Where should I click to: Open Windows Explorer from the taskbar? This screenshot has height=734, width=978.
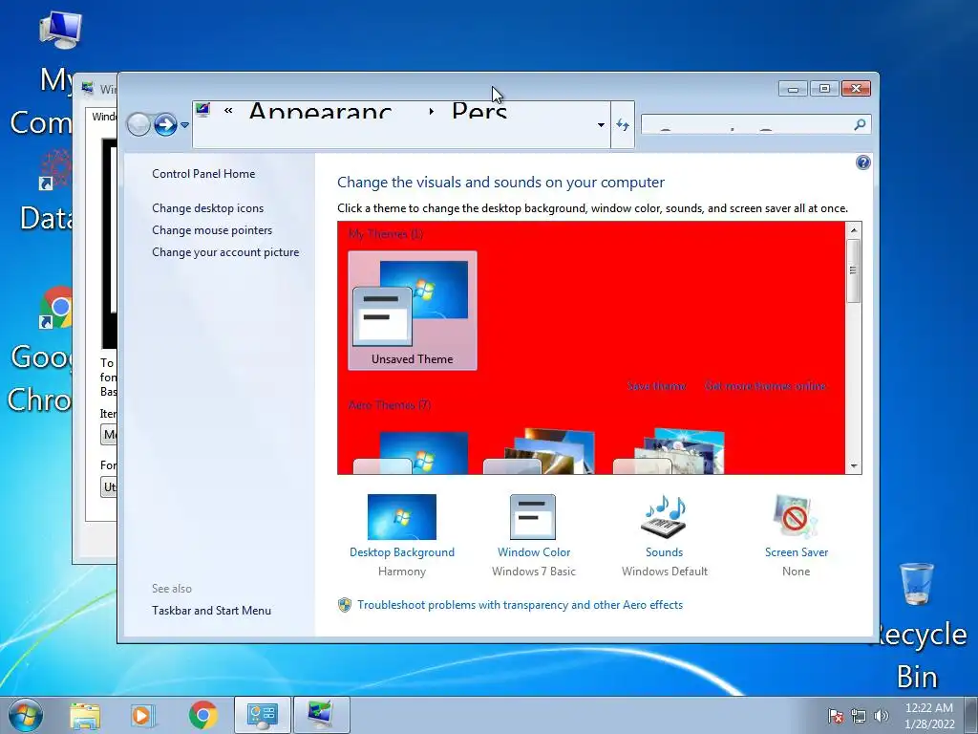85,716
